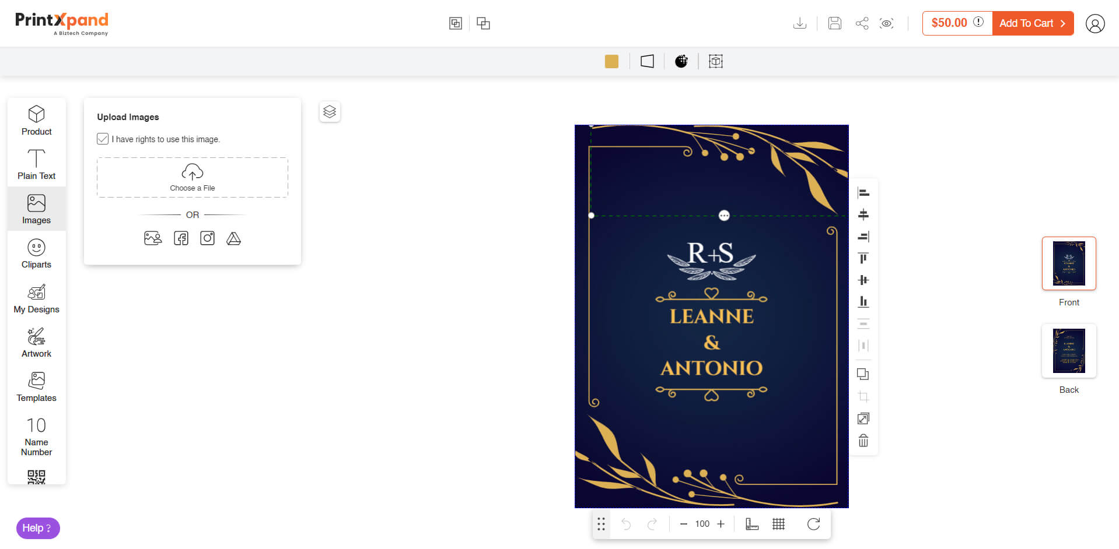Select the Back side thumbnail
1119x549 pixels.
(x=1069, y=351)
